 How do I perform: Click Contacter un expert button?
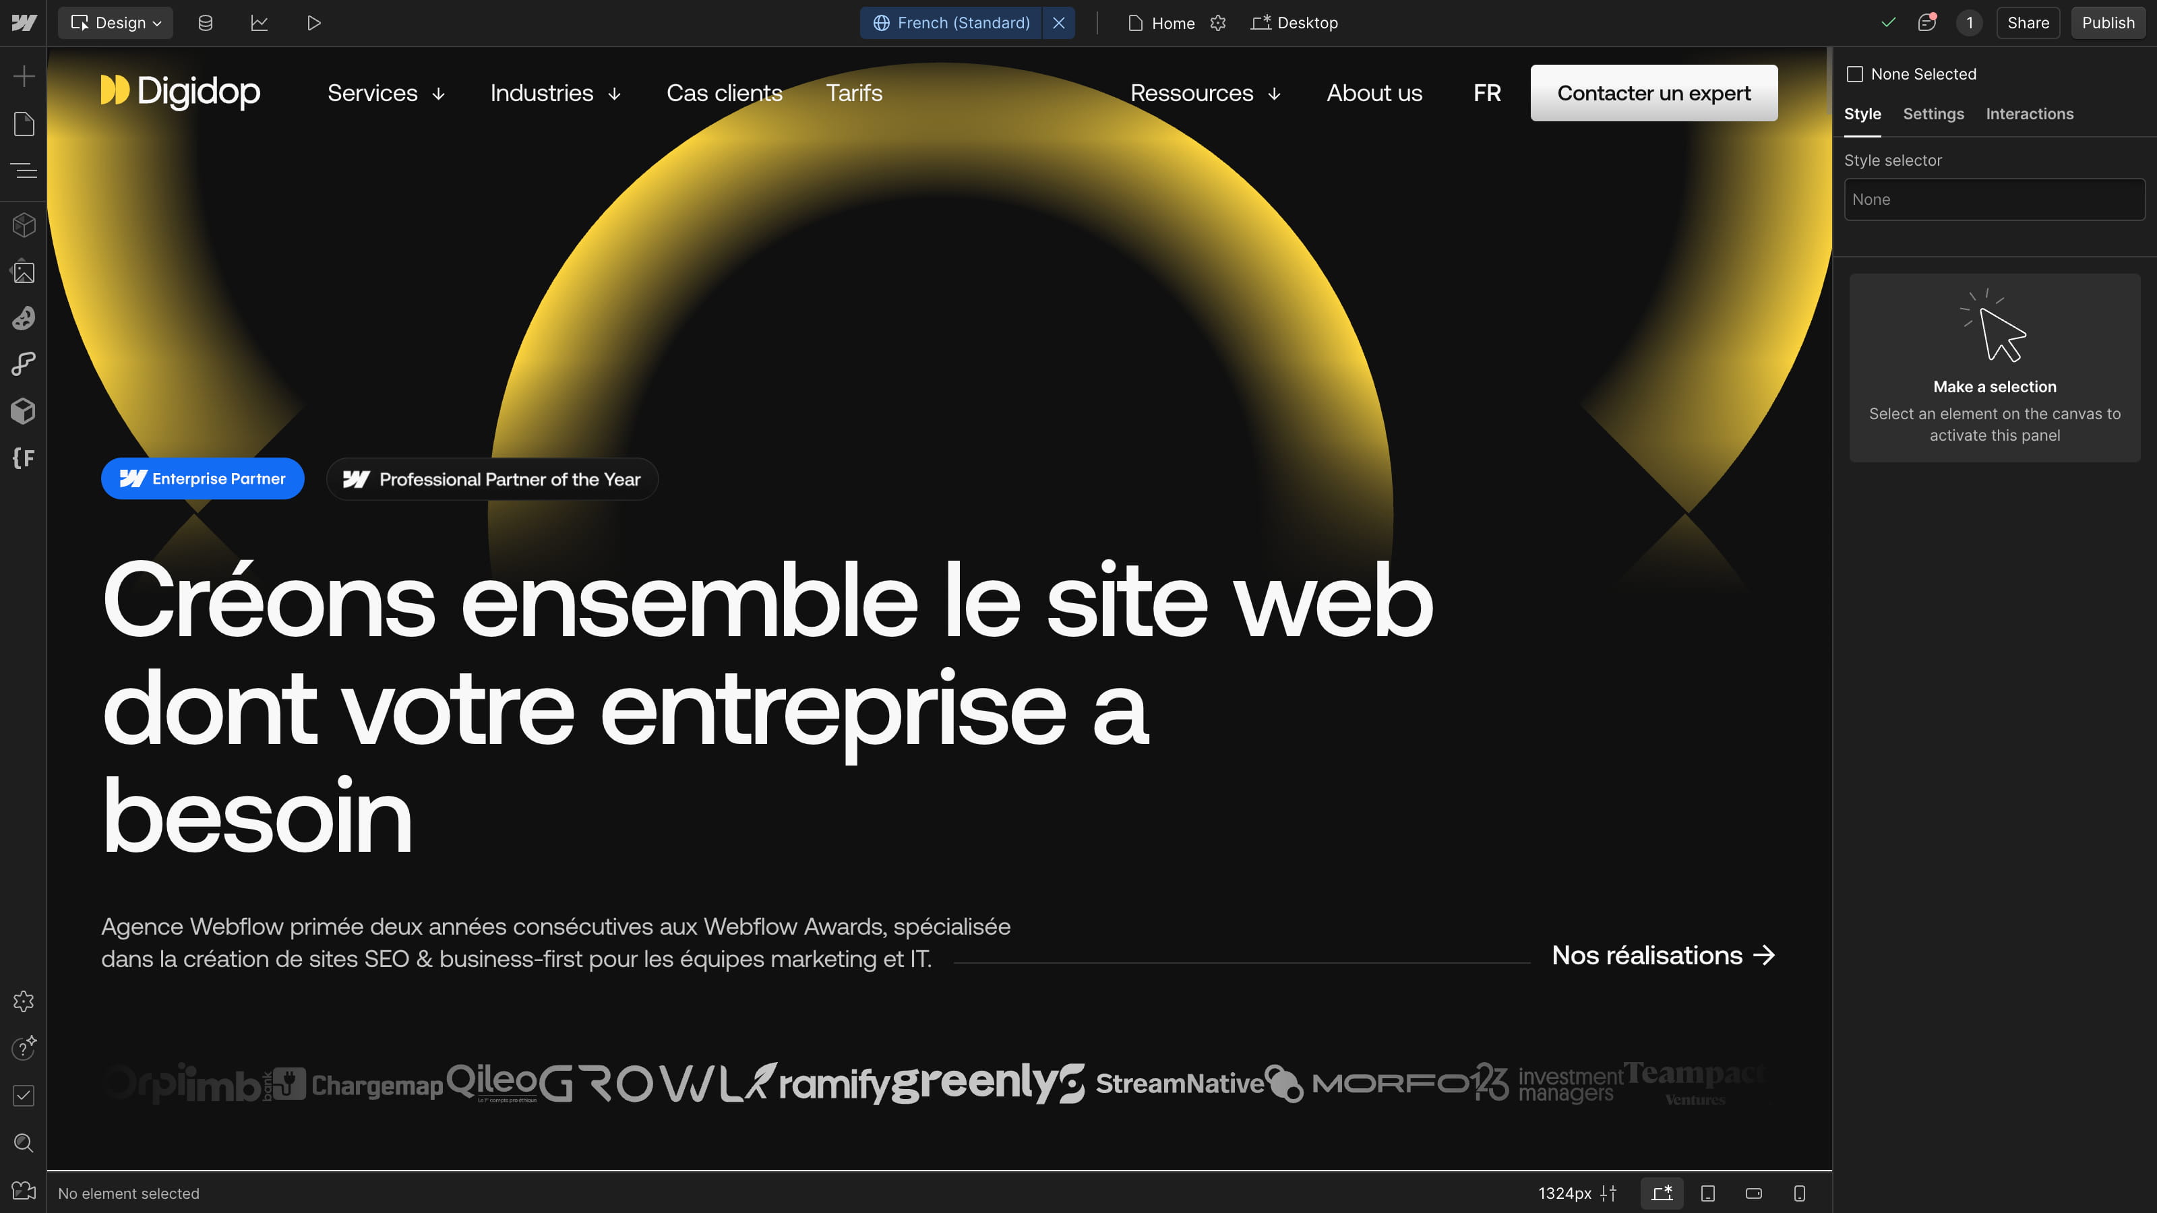coord(1653,93)
